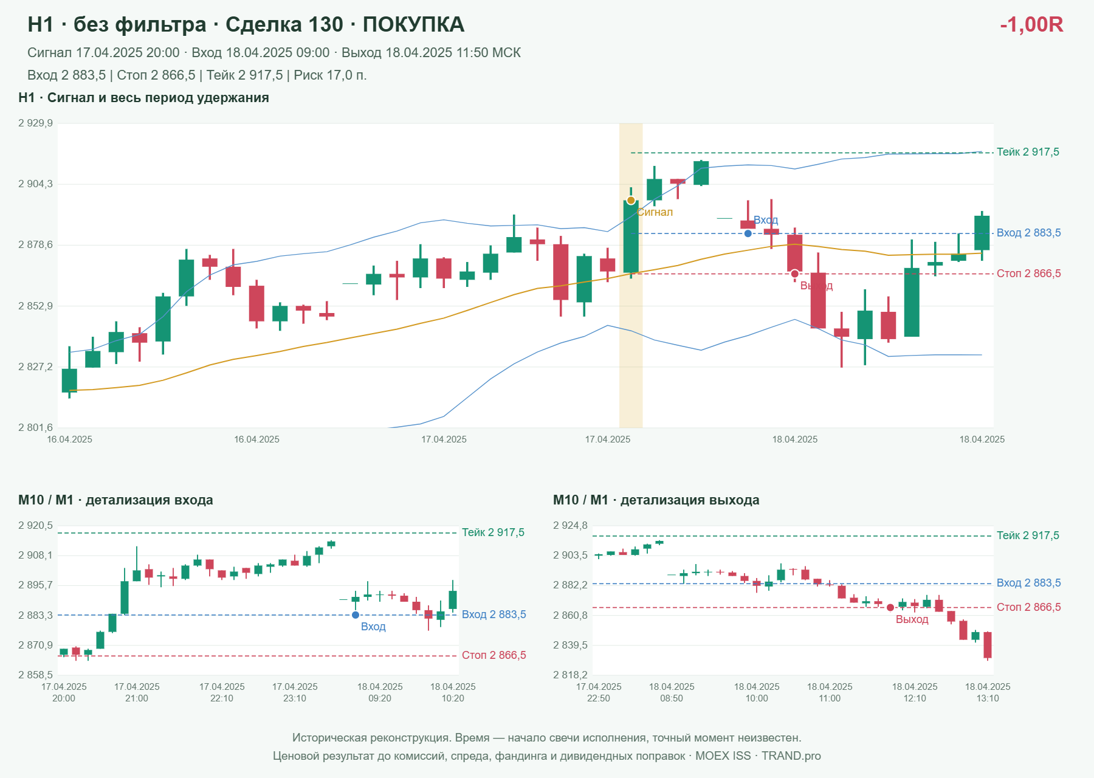Screen dimensions: 1094x778
Task: Click the 2 852,9 axis value on H1 chart
Action: (35, 306)
